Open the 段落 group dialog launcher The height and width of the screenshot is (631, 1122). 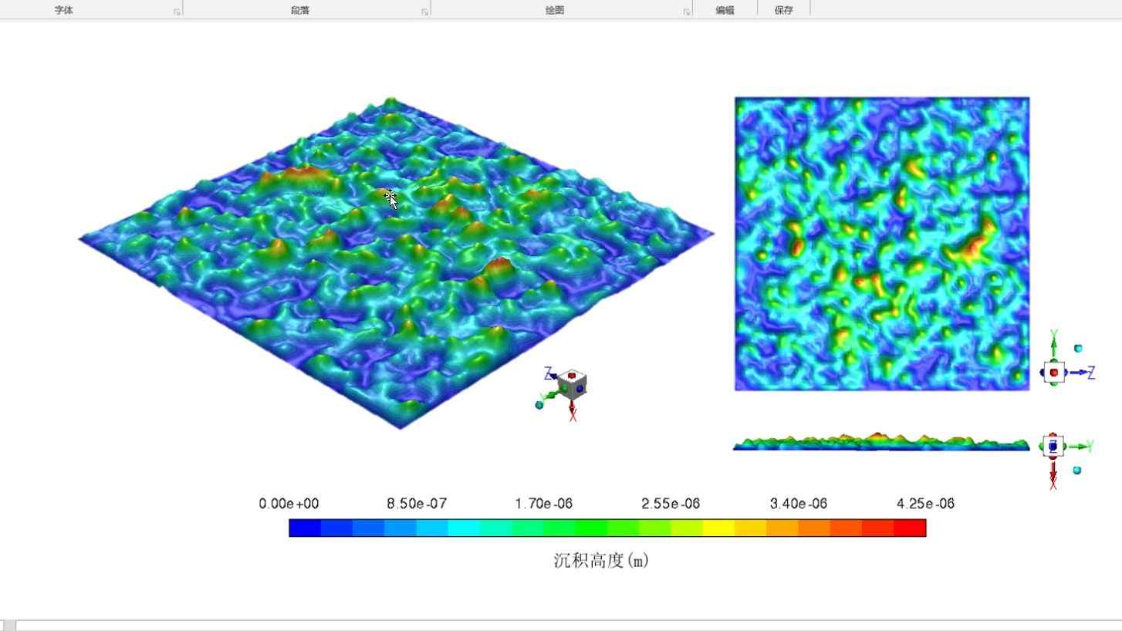[425, 12]
